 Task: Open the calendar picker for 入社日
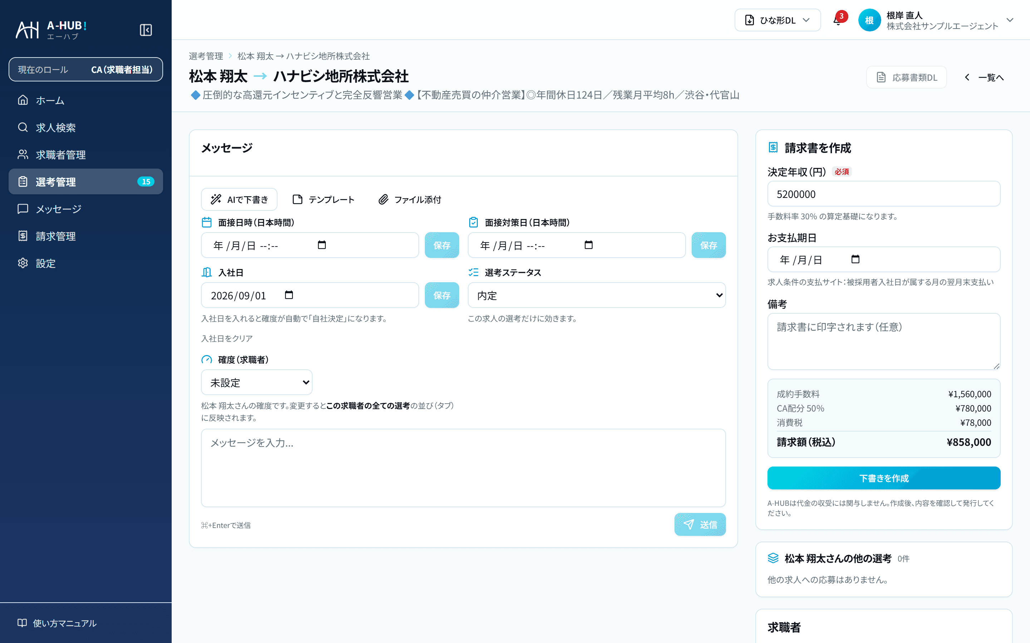click(x=289, y=295)
